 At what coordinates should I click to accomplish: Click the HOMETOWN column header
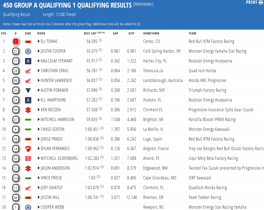coord(151,33)
